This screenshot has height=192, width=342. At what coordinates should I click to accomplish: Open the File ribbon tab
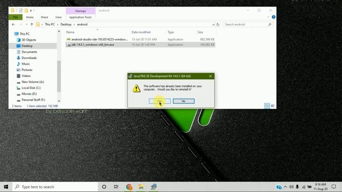[x=15, y=17]
